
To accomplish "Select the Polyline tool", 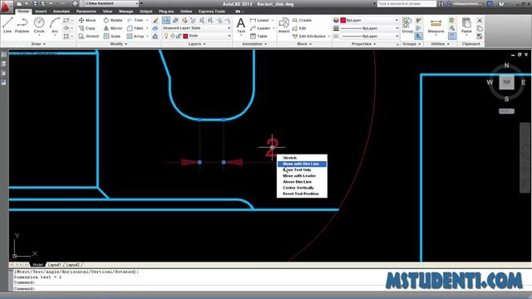I will tap(22, 26).
